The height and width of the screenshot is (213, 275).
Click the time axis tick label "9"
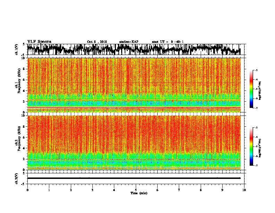coord(222,190)
